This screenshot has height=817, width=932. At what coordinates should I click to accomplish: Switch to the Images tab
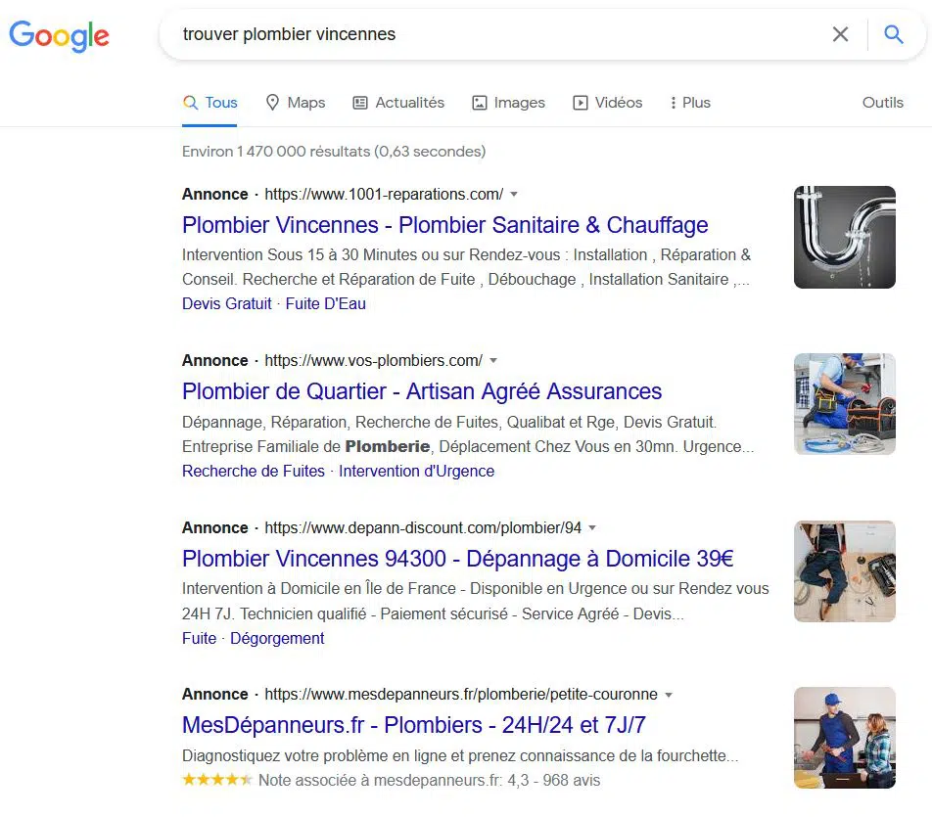508,103
